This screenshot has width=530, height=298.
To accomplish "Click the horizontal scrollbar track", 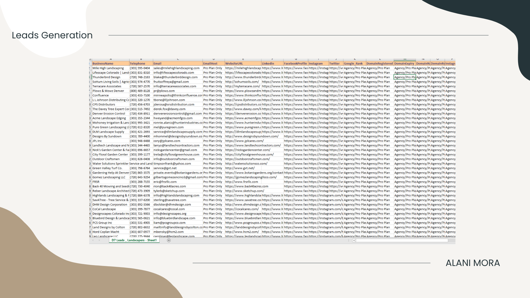I will [x=402, y=241].
